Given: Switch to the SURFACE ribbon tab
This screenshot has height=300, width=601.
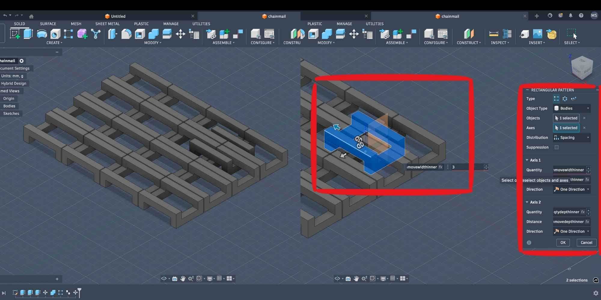Looking at the screenshot, I should (48, 24).
